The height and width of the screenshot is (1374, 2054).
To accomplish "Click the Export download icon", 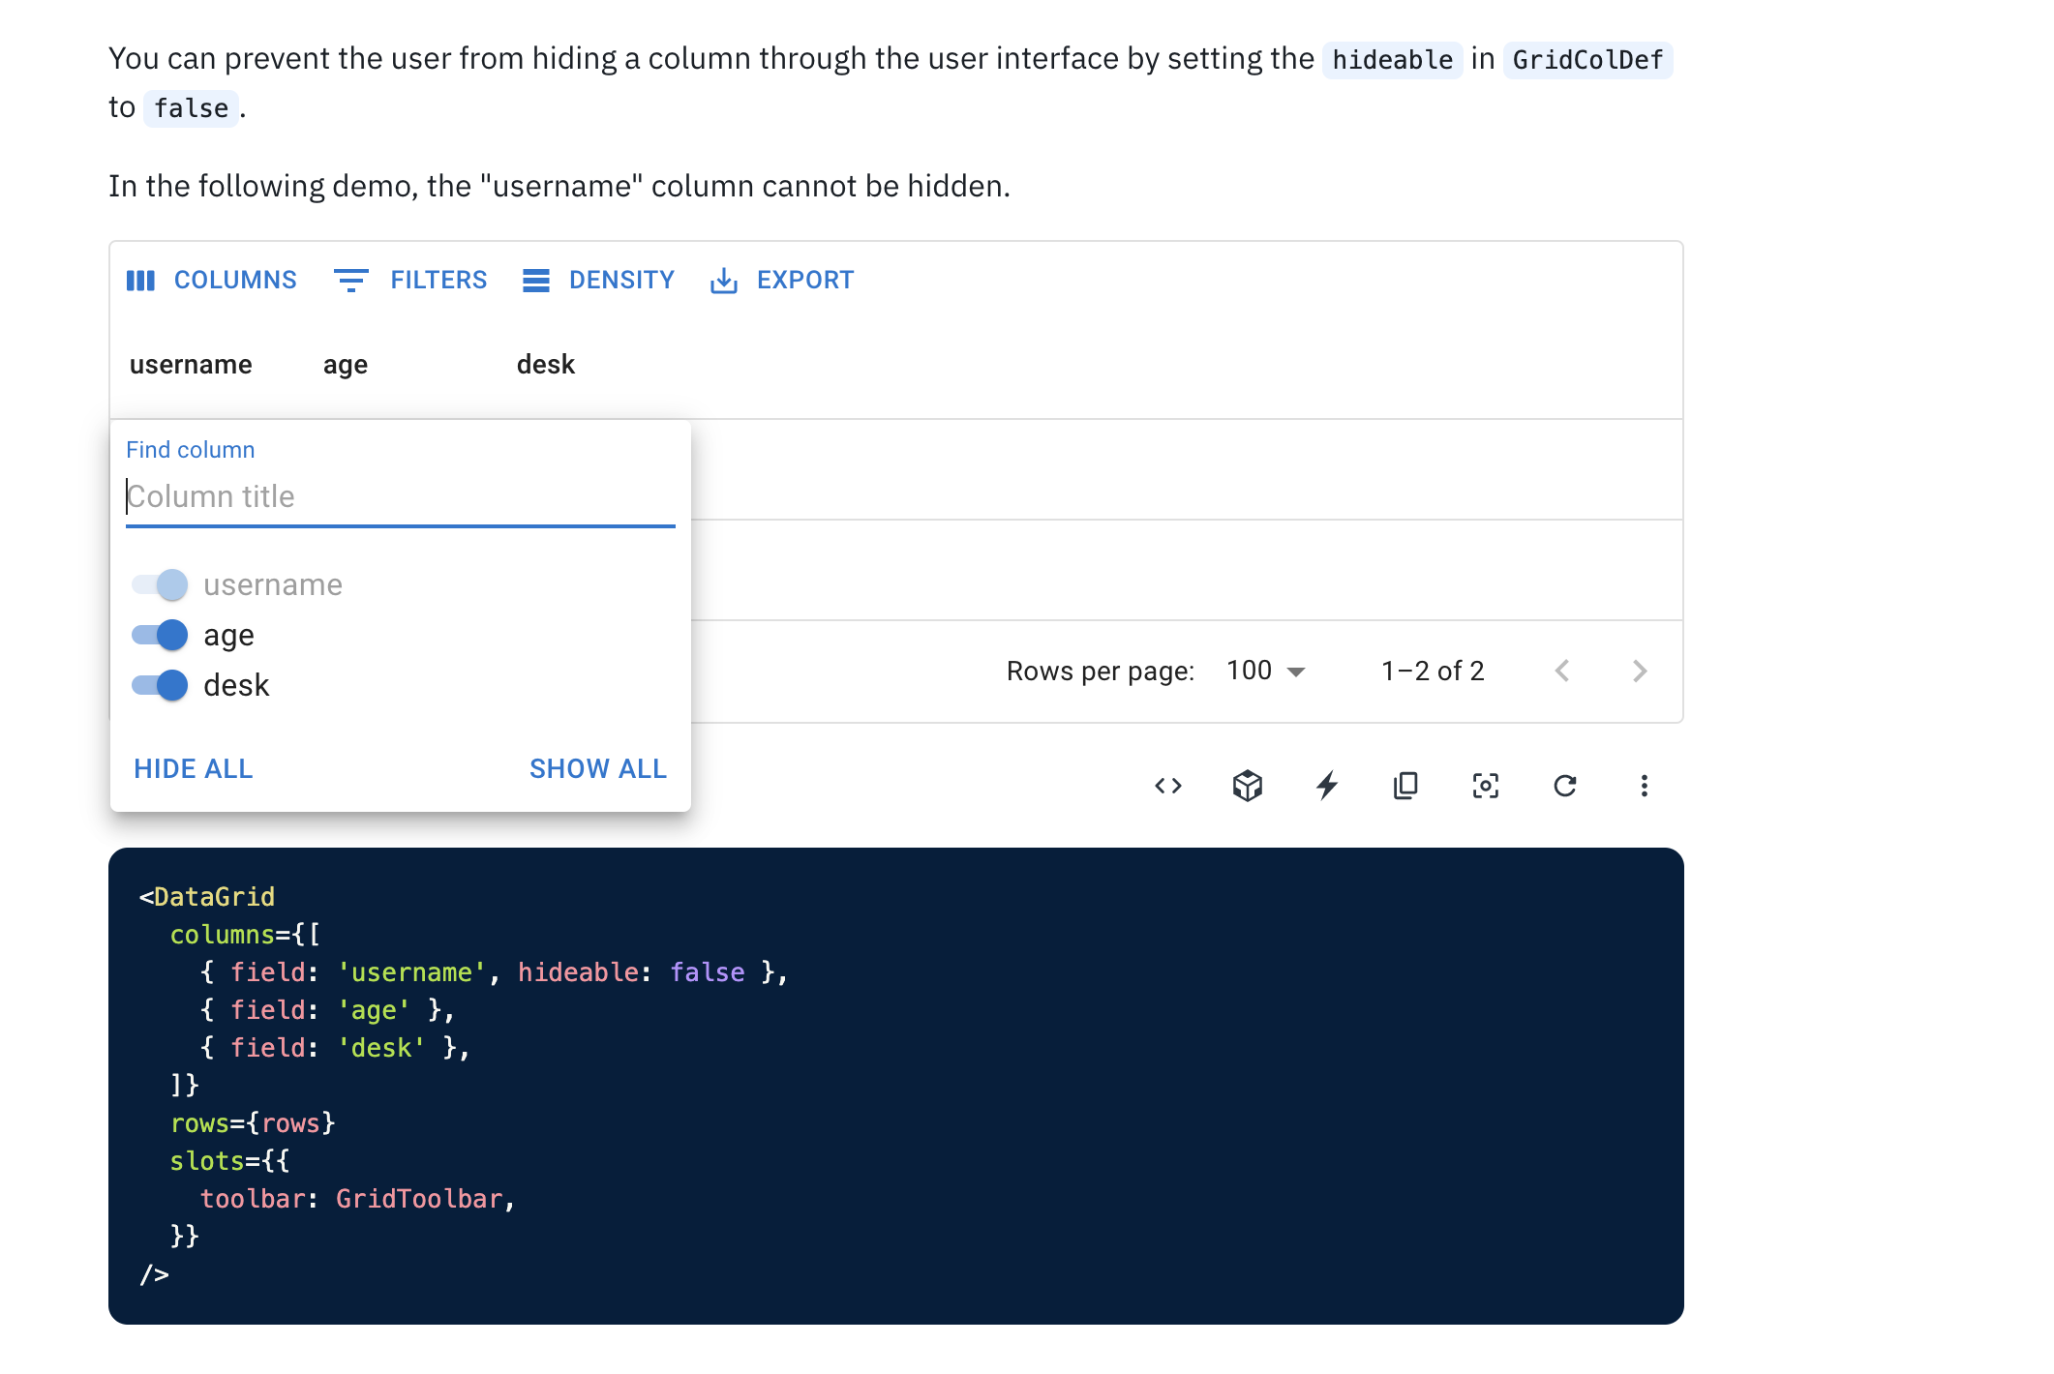I will (724, 281).
